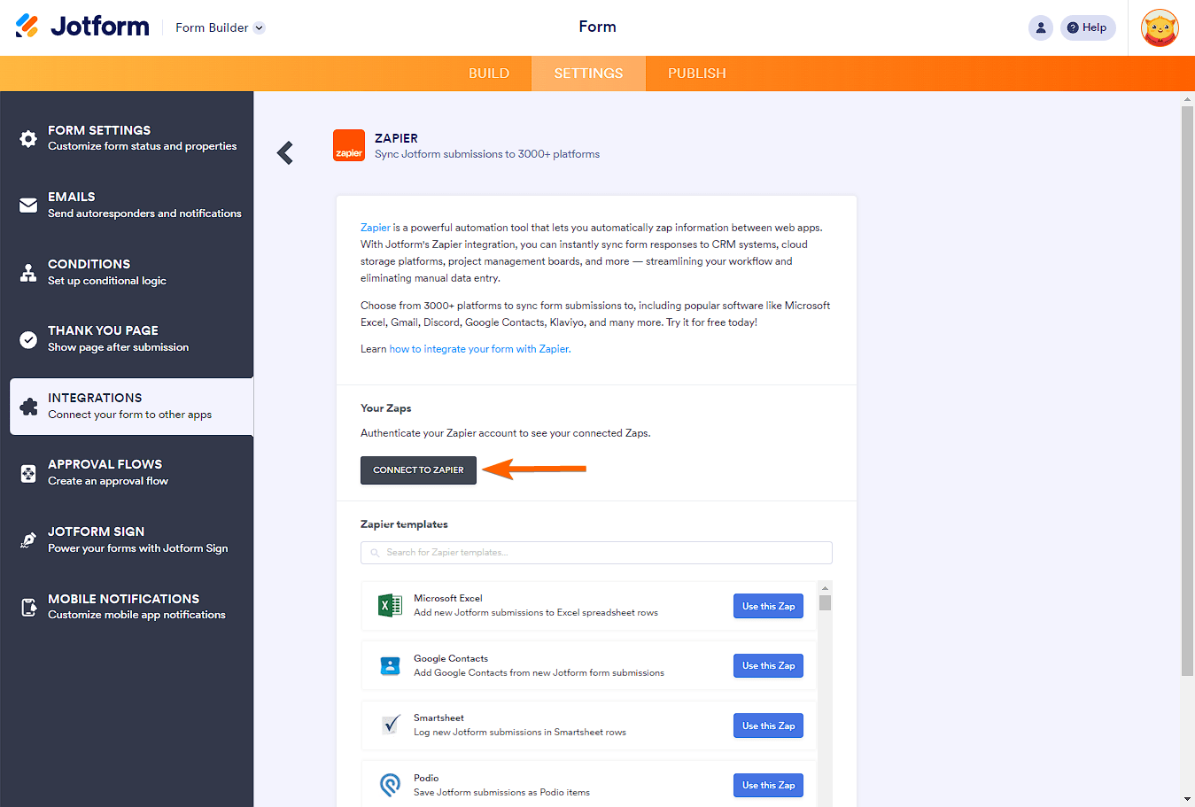The image size is (1195, 807).
Task: Click the Mobile Notifications icon
Action: coord(28,607)
